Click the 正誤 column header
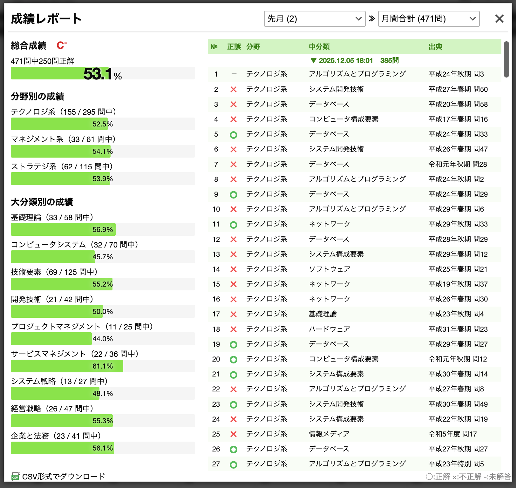 234,47
